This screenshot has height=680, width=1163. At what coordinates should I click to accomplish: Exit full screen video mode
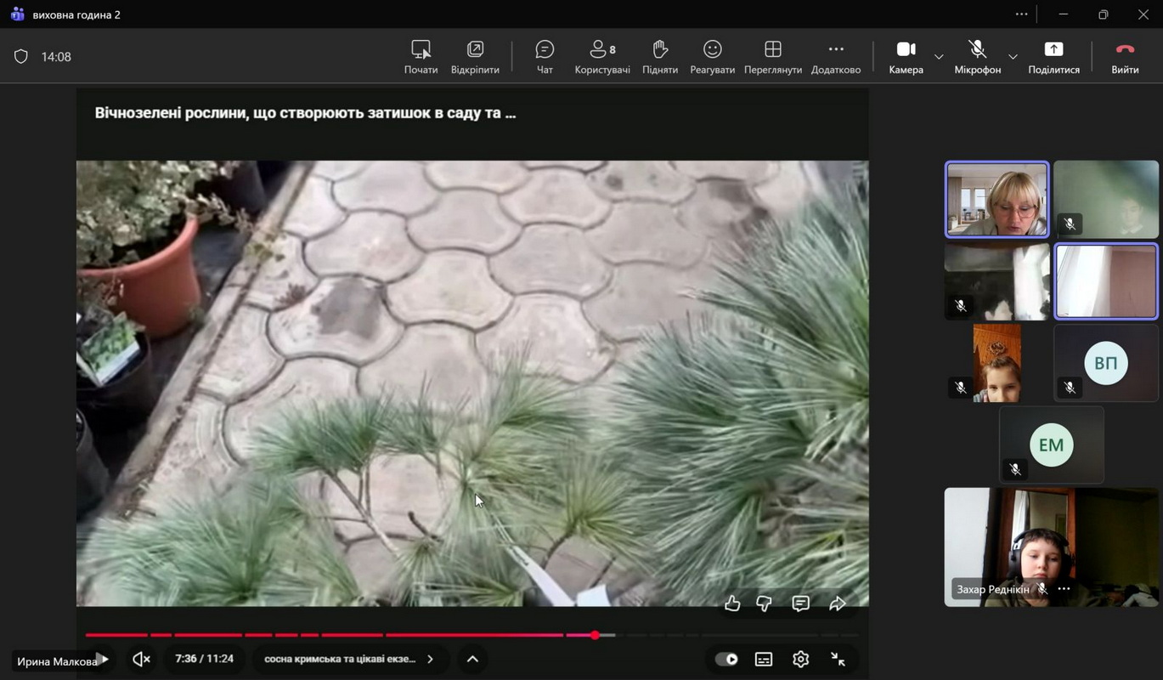[838, 659]
